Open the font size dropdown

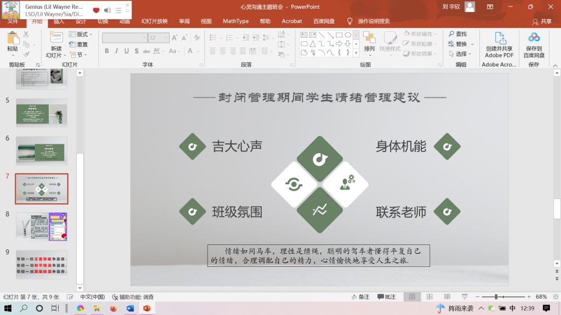point(166,38)
